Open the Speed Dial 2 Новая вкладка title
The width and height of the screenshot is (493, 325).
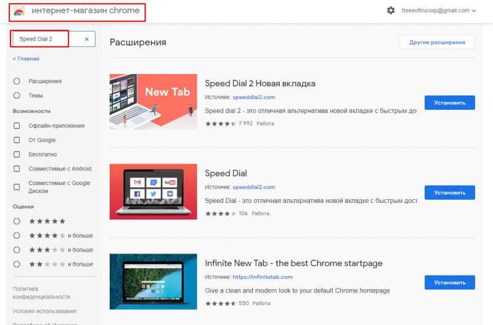click(260, 83)
